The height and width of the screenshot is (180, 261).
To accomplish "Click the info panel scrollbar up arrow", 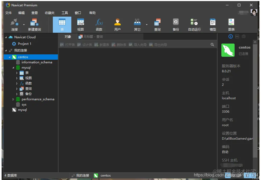I will point(255,42).
